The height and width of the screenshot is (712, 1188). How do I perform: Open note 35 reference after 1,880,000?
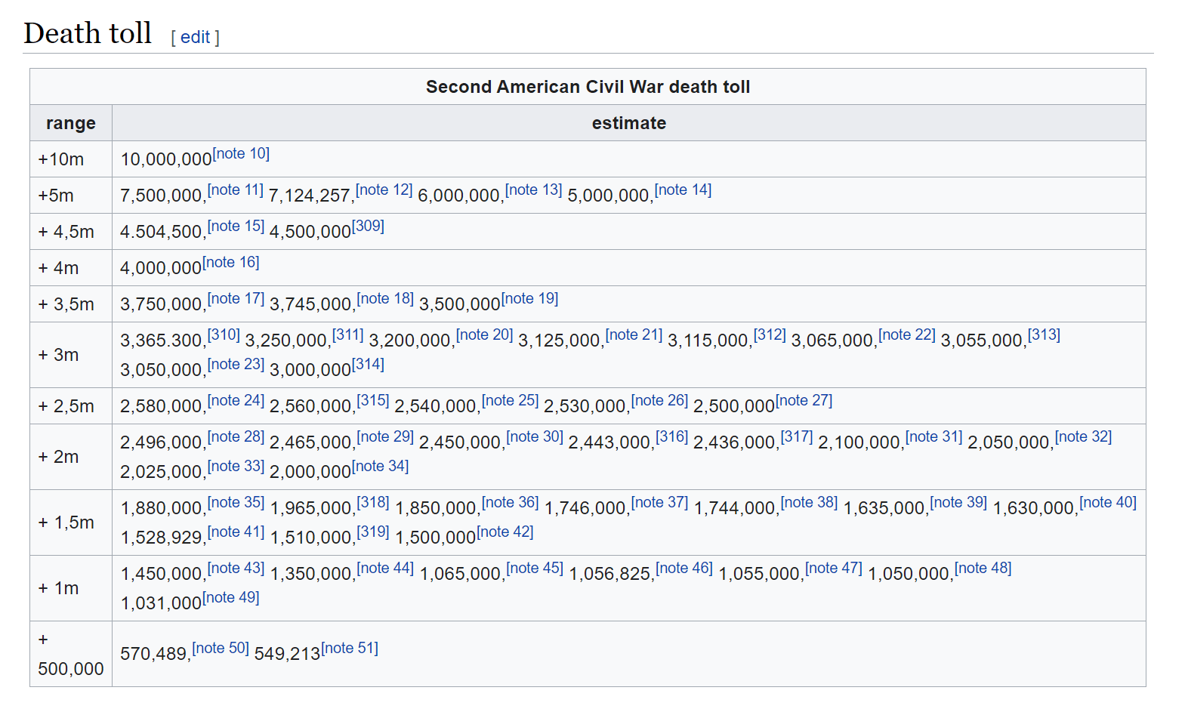236,502
